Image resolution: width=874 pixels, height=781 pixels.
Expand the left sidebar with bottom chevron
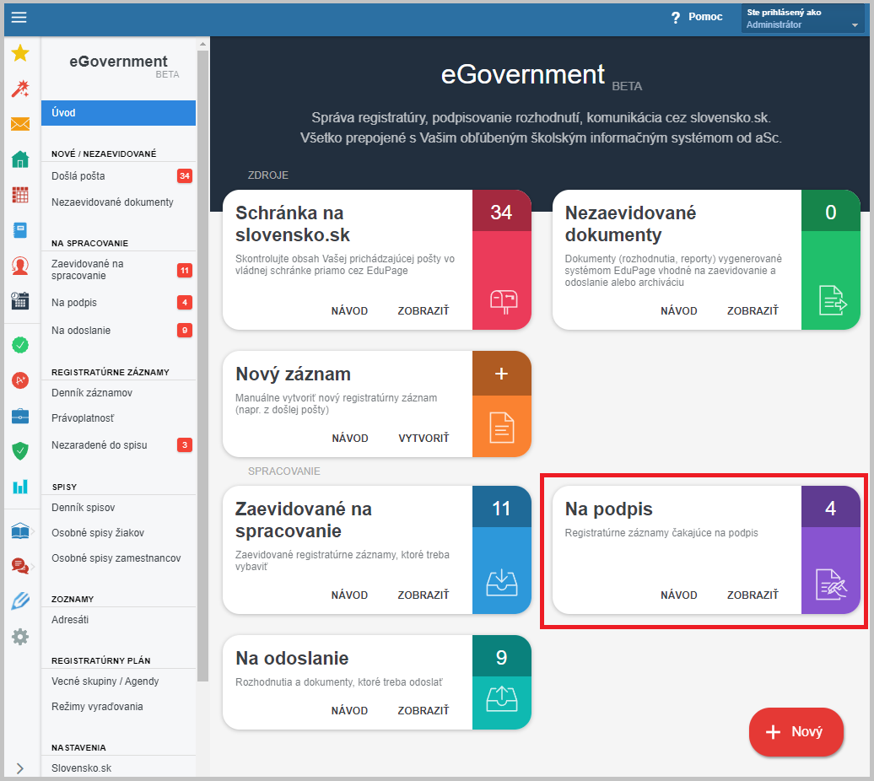tap(20, 768)
